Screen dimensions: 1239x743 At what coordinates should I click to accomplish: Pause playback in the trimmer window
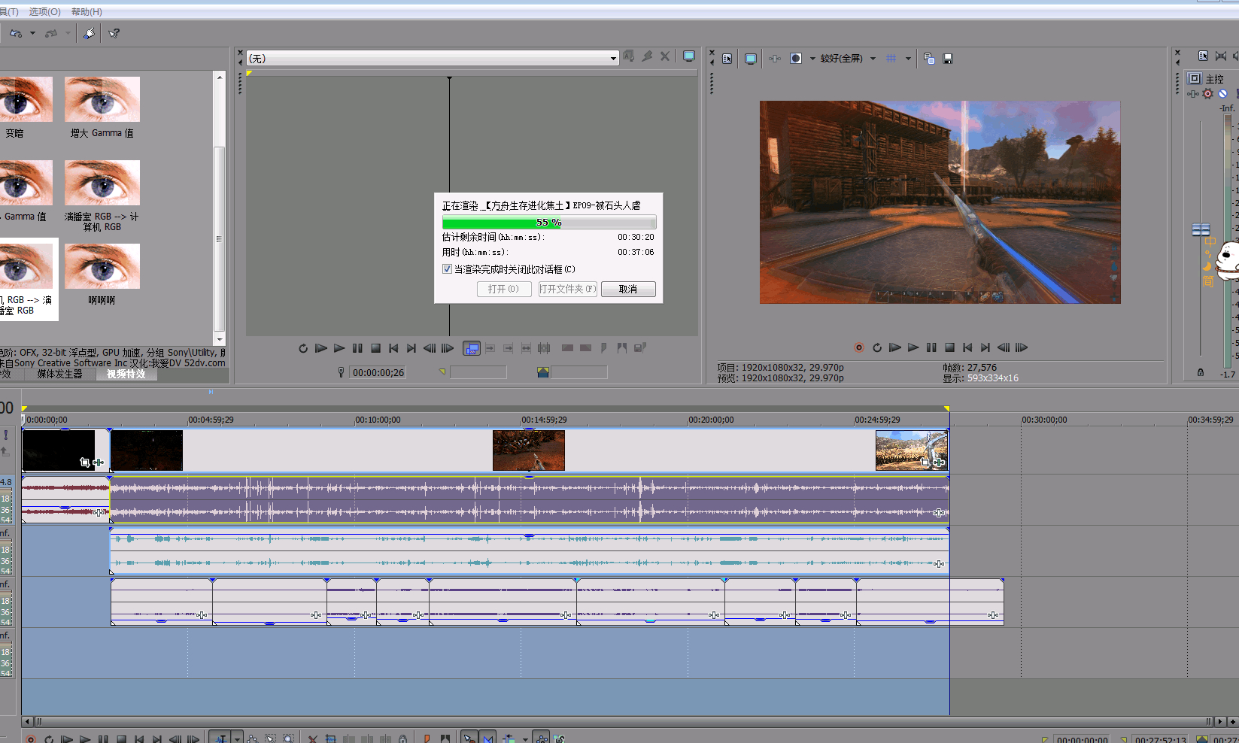point(357,348)
